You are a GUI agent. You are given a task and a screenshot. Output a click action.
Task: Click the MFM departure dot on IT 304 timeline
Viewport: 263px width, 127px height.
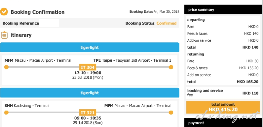(6, 67)
